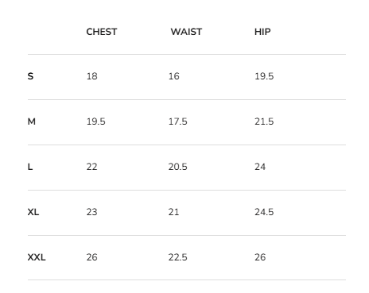Click hip value 24.5 for size XL

coord(264,212)
